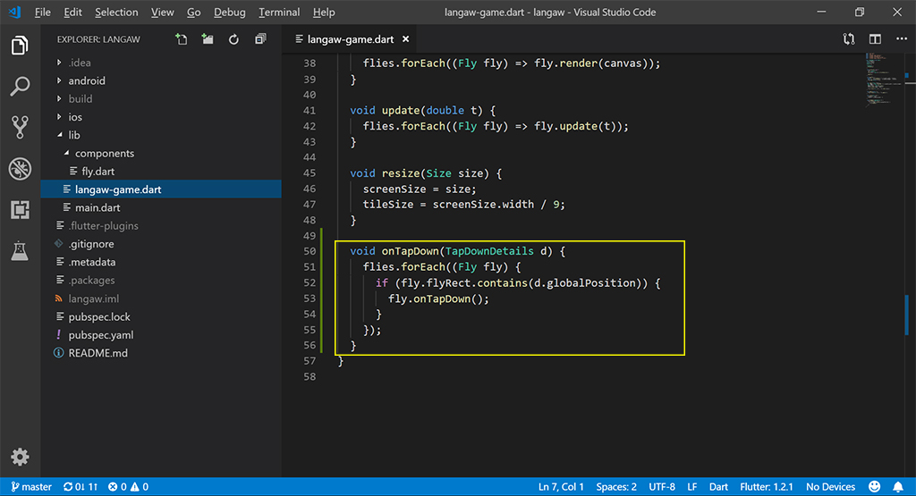916x496 pixels.
Task: Expand the ios folder
Action: pyautogui.click(x=75, y=117)
